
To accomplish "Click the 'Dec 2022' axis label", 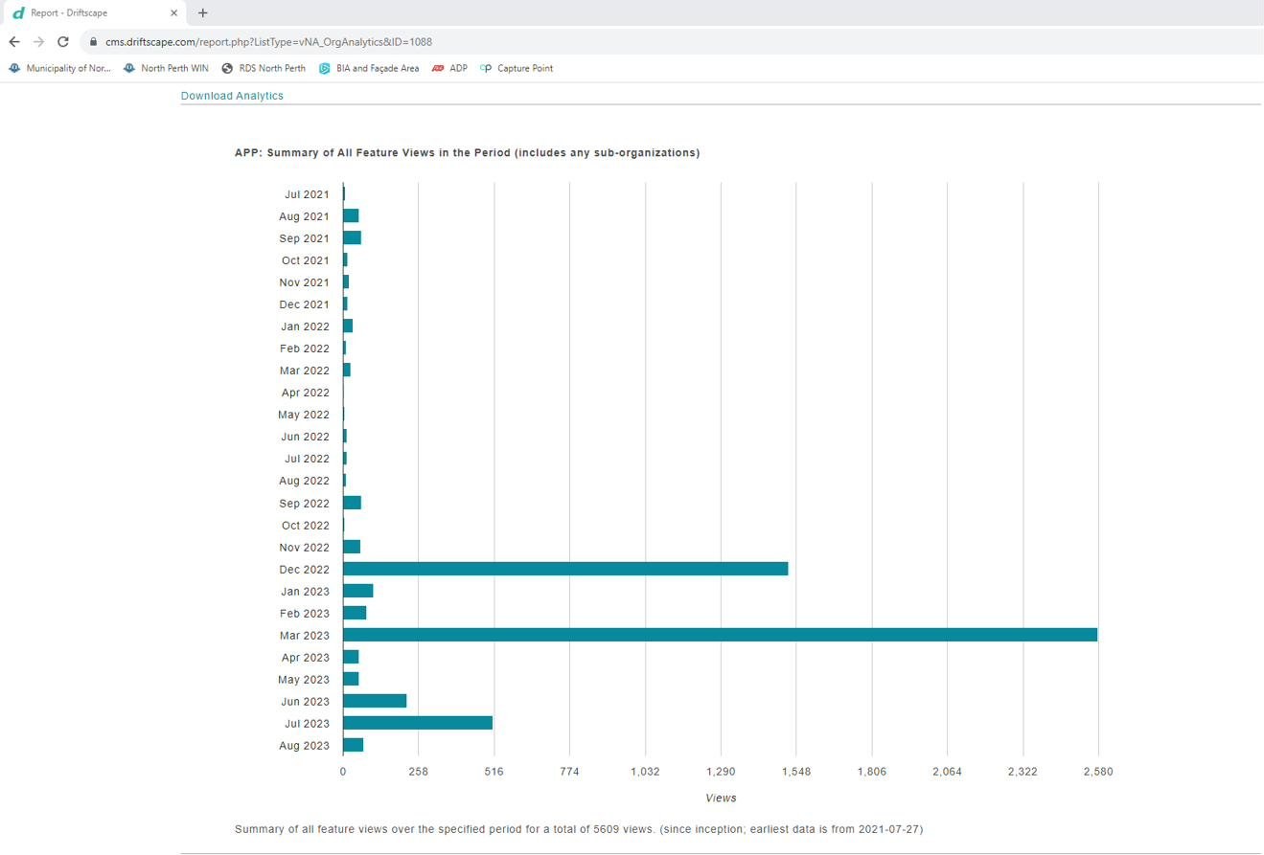I will (x=304, y=570).
